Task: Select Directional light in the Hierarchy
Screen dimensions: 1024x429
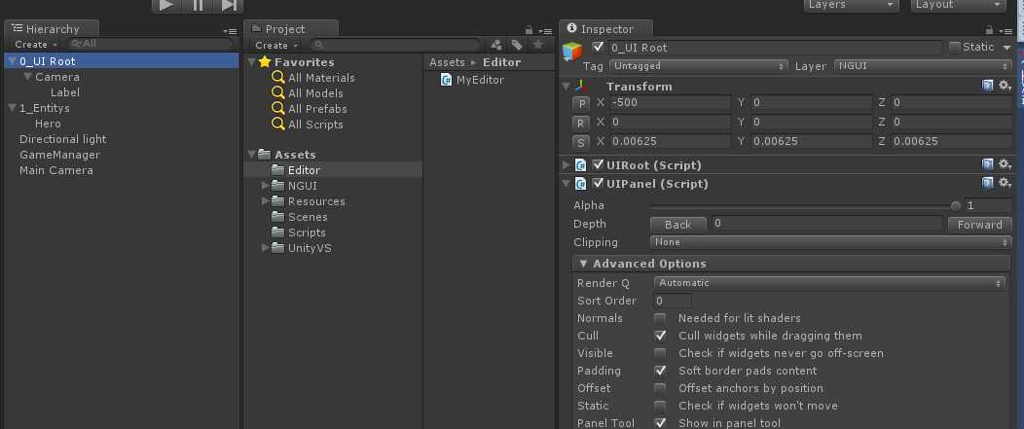Action: [62, 139]
